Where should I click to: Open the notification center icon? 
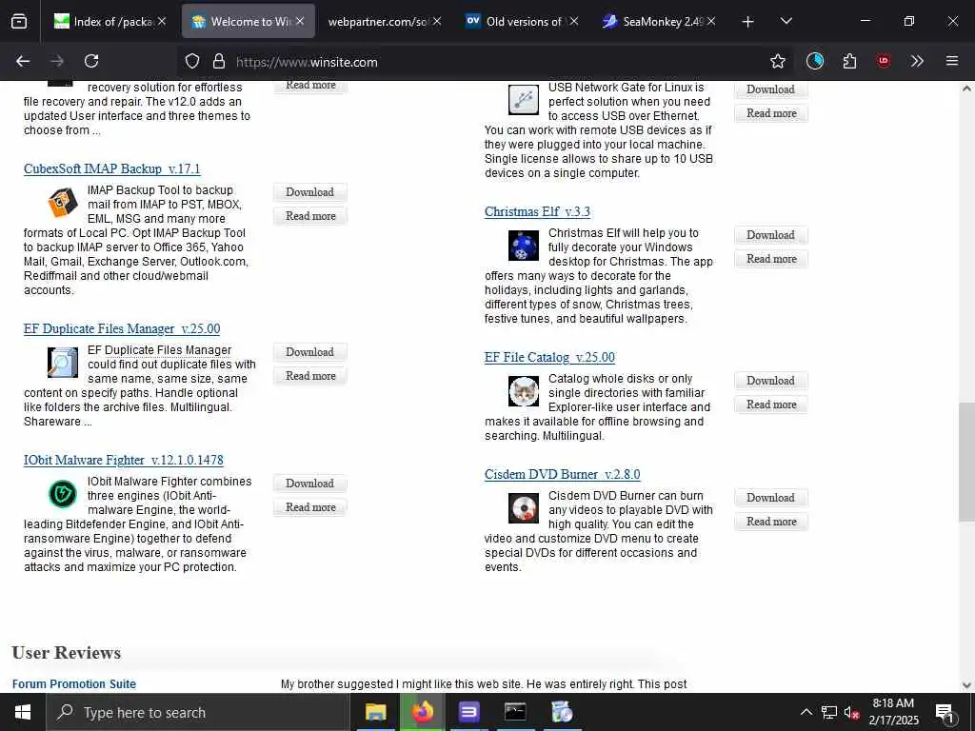tap(945, 712)
